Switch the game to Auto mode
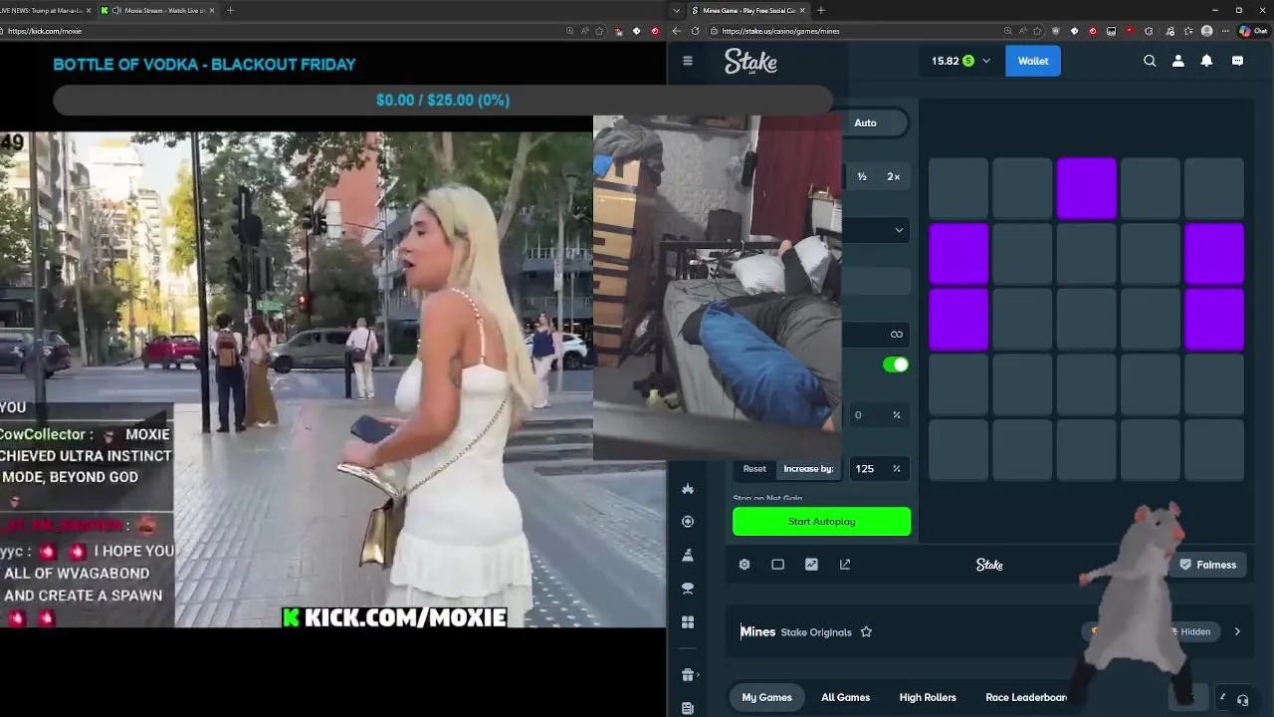The width and height of the screenshot is (1274, 717). tap(865, 122)
